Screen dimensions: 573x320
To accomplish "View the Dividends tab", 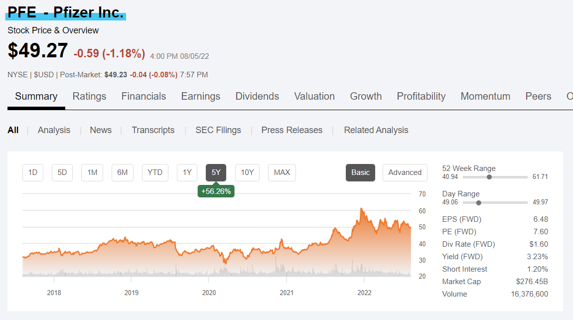I will [257, 96].
